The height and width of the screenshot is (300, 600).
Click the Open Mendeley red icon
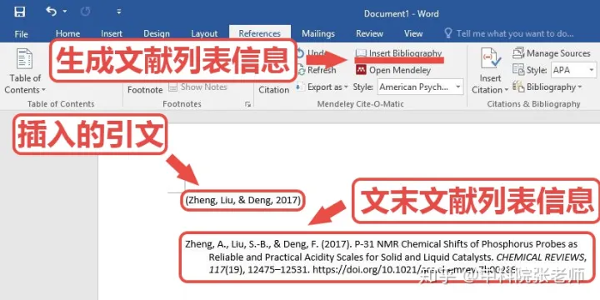(361, 70)
